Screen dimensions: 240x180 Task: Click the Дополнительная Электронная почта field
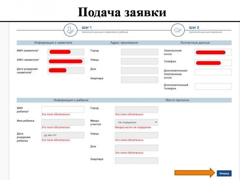pyautogui.click(x=213, y=72)
